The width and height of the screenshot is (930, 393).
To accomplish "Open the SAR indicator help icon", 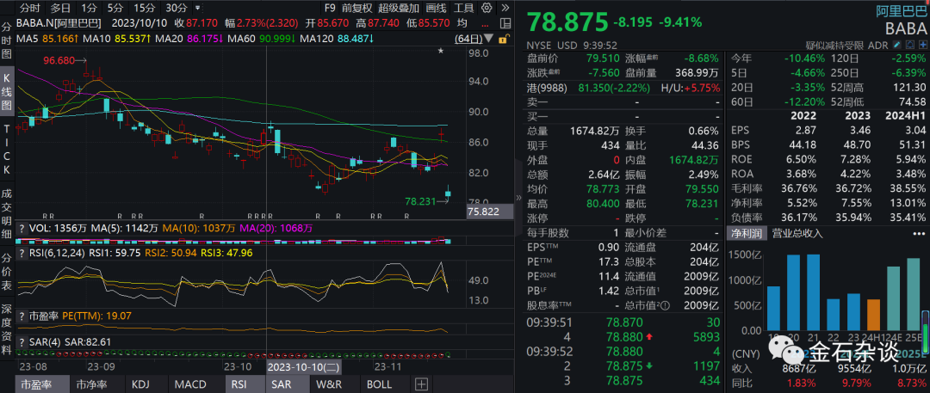I will (x=22, y=342).
